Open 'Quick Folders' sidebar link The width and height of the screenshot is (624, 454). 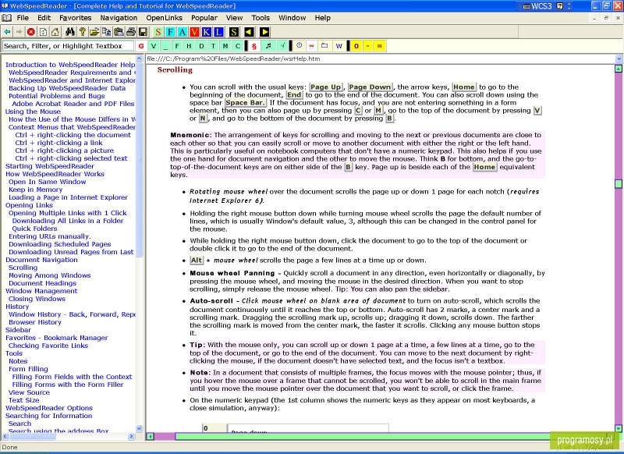(34, 229)
